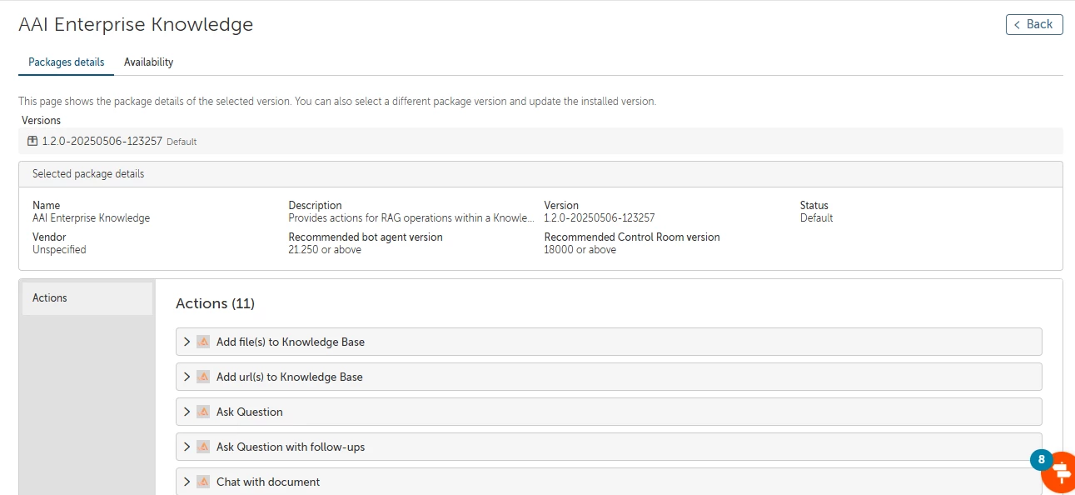1075x495 pixels.
Task: Expand Ask Question with follow-ups chevron
Action: [187, 447]
